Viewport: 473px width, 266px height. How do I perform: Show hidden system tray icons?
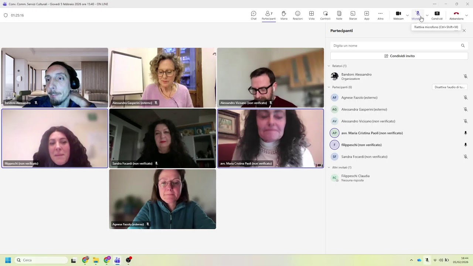(x=411, y=260)
